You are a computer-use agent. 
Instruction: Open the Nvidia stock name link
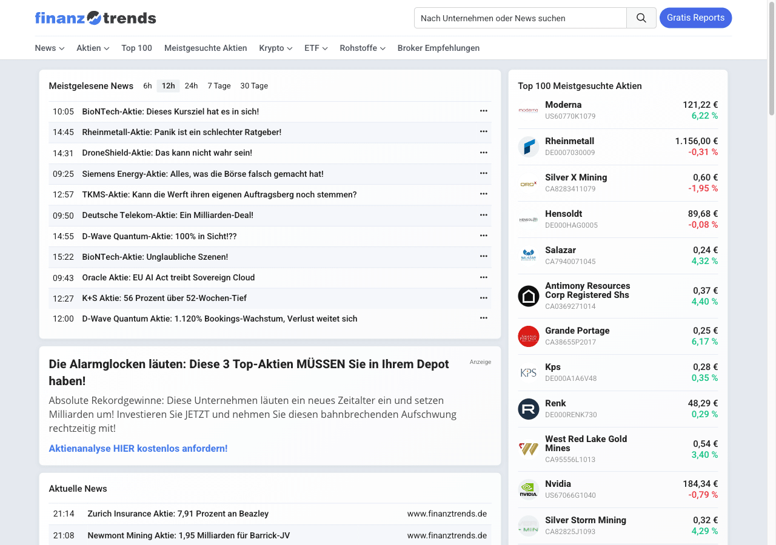coord(558,484)
